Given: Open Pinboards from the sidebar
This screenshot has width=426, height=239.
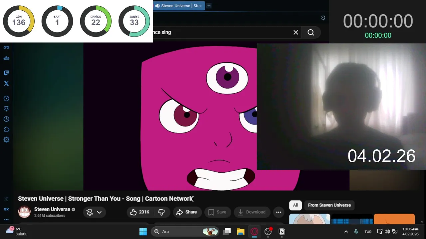Looking at the screenshot, I should [x=6, y=109].
